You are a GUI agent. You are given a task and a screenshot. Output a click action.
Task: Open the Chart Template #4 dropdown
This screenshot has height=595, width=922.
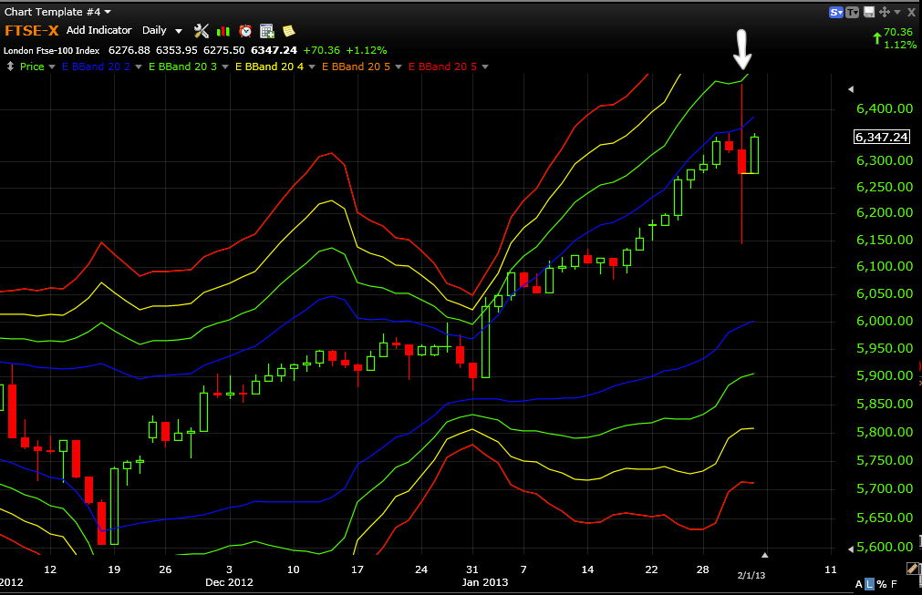[108, 12]
